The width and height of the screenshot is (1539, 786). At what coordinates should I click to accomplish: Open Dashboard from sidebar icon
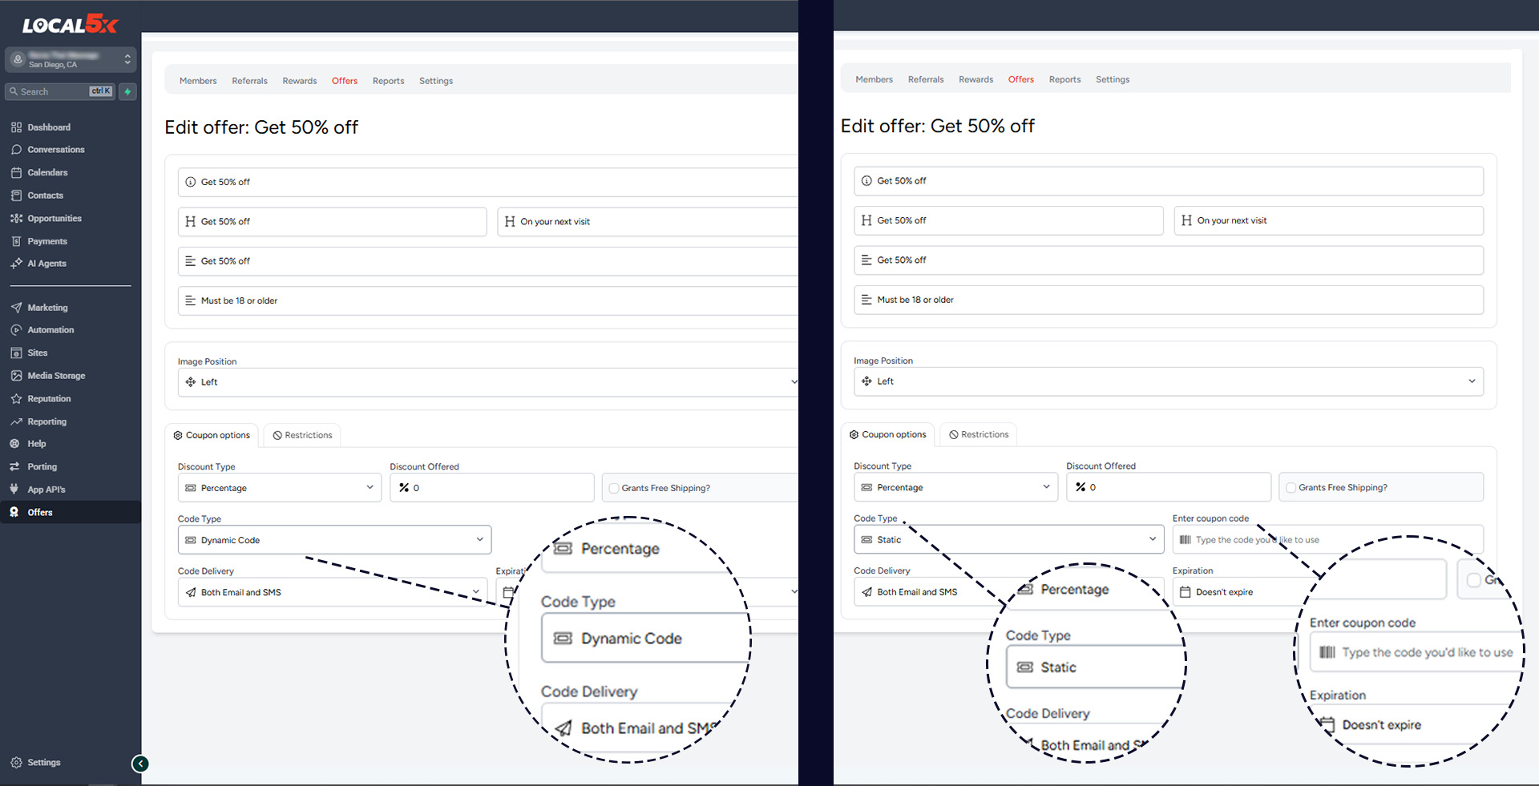point(16,127)
